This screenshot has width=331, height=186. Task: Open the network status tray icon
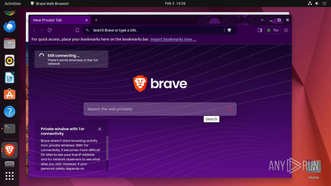[310, 3]
